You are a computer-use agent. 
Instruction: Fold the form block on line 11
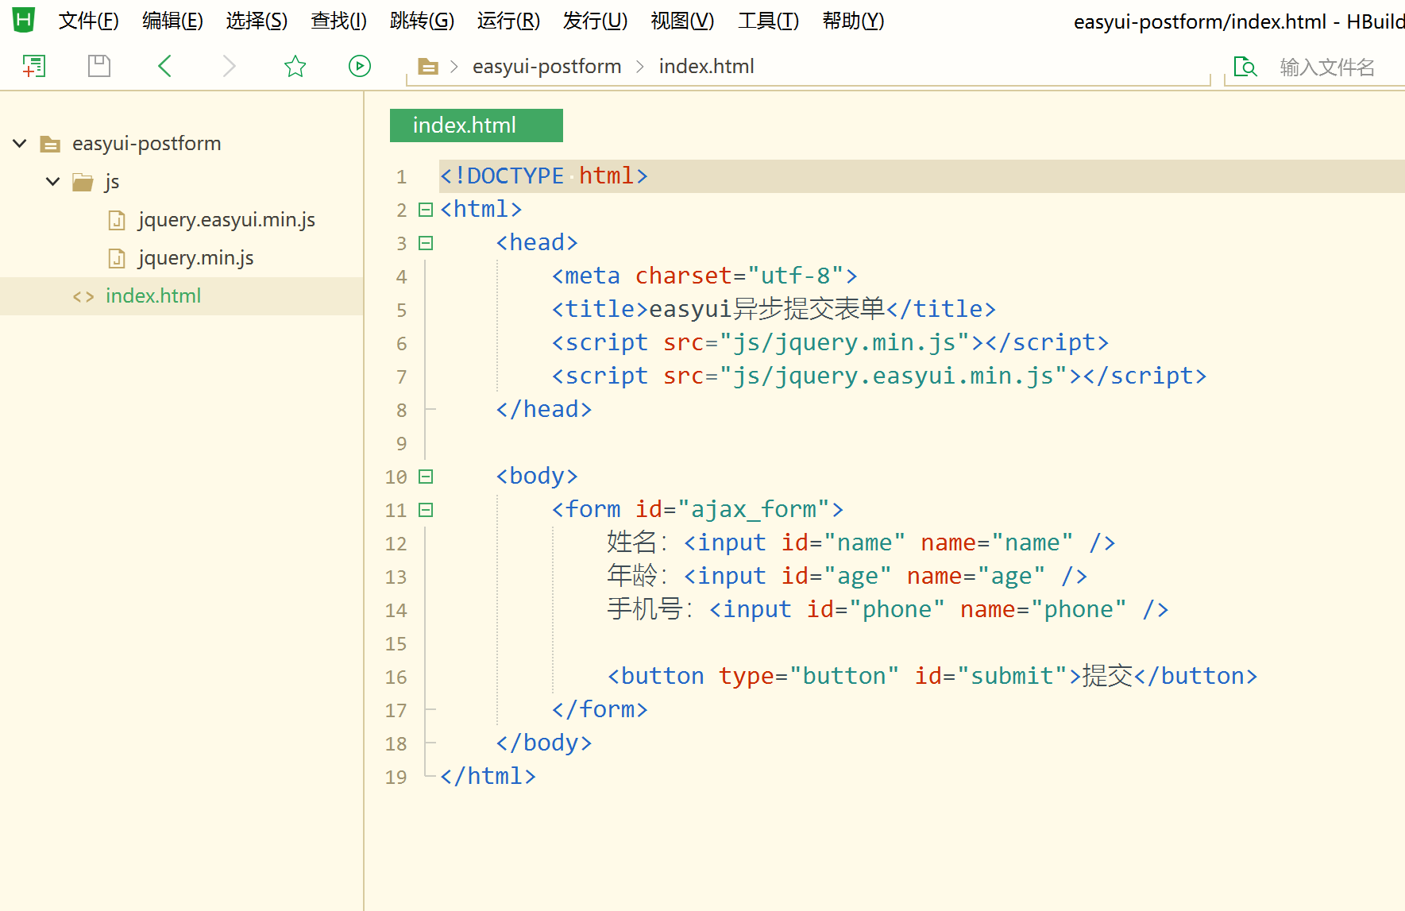(x=426, y=510)
